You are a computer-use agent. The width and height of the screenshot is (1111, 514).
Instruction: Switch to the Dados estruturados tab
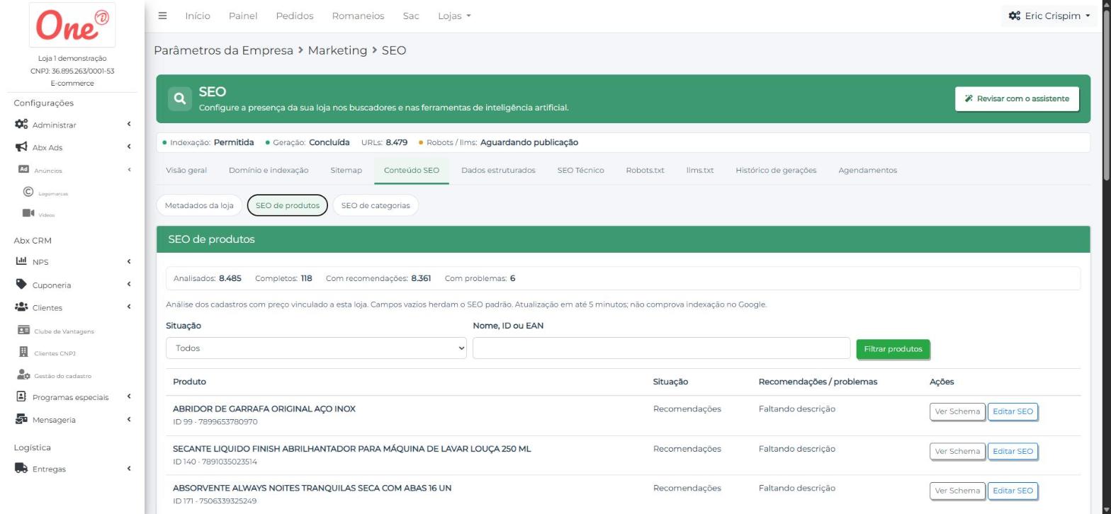pyautogui.click(x=498, y=170)
